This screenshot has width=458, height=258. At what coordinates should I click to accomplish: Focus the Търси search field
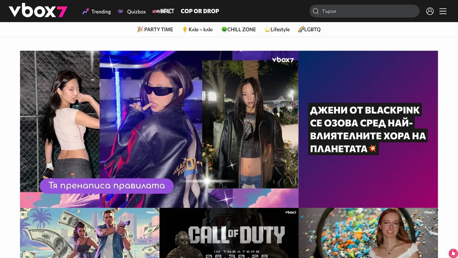coord(364,11)
